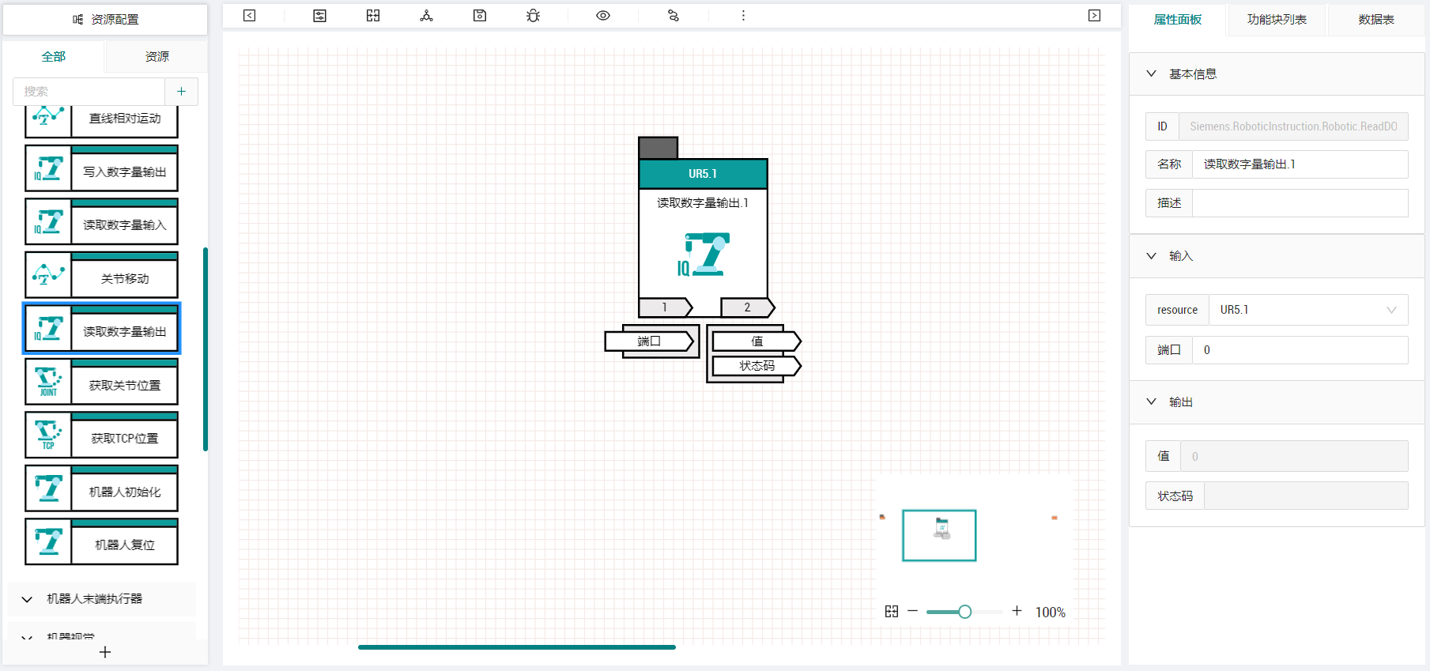Toggle the eye preview icon in the toolbar
The image size is (1430, 671).
(x=603, y=16)
